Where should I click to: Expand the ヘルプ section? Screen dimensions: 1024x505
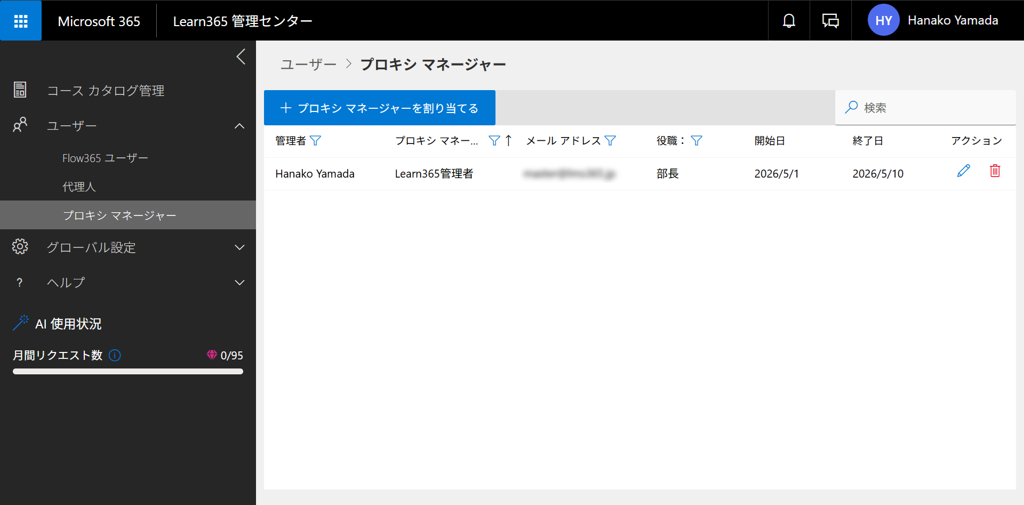(x=240, y=283)
